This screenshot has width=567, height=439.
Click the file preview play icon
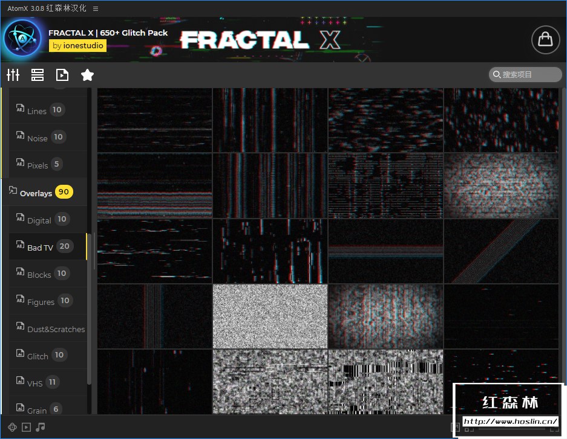tap(62, 75)
